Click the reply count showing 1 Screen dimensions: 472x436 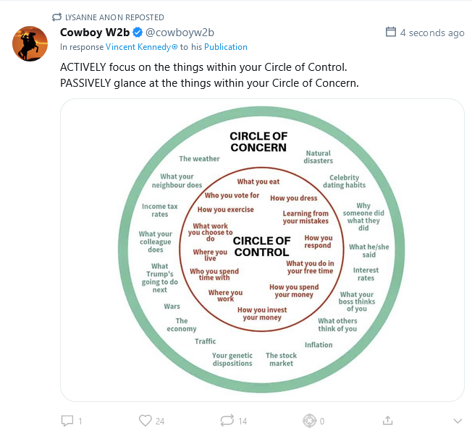[x=80, y=421]
